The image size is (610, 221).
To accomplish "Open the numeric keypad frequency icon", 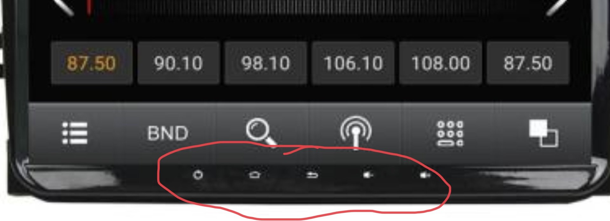I will [450, 134].
